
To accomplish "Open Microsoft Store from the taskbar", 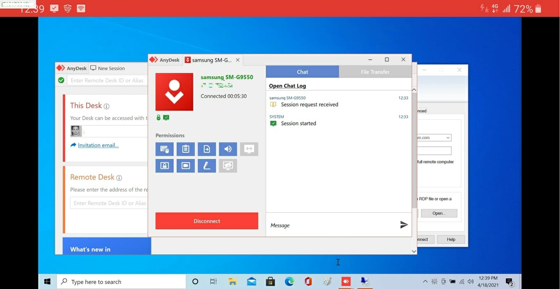I will coord(270,282).
